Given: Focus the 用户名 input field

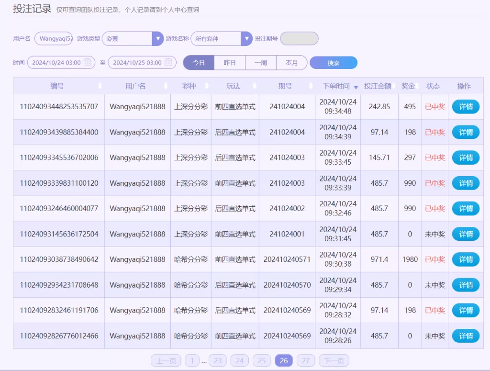Looking at the screenshot, I should pyautogui.click(x=54, y=39).
